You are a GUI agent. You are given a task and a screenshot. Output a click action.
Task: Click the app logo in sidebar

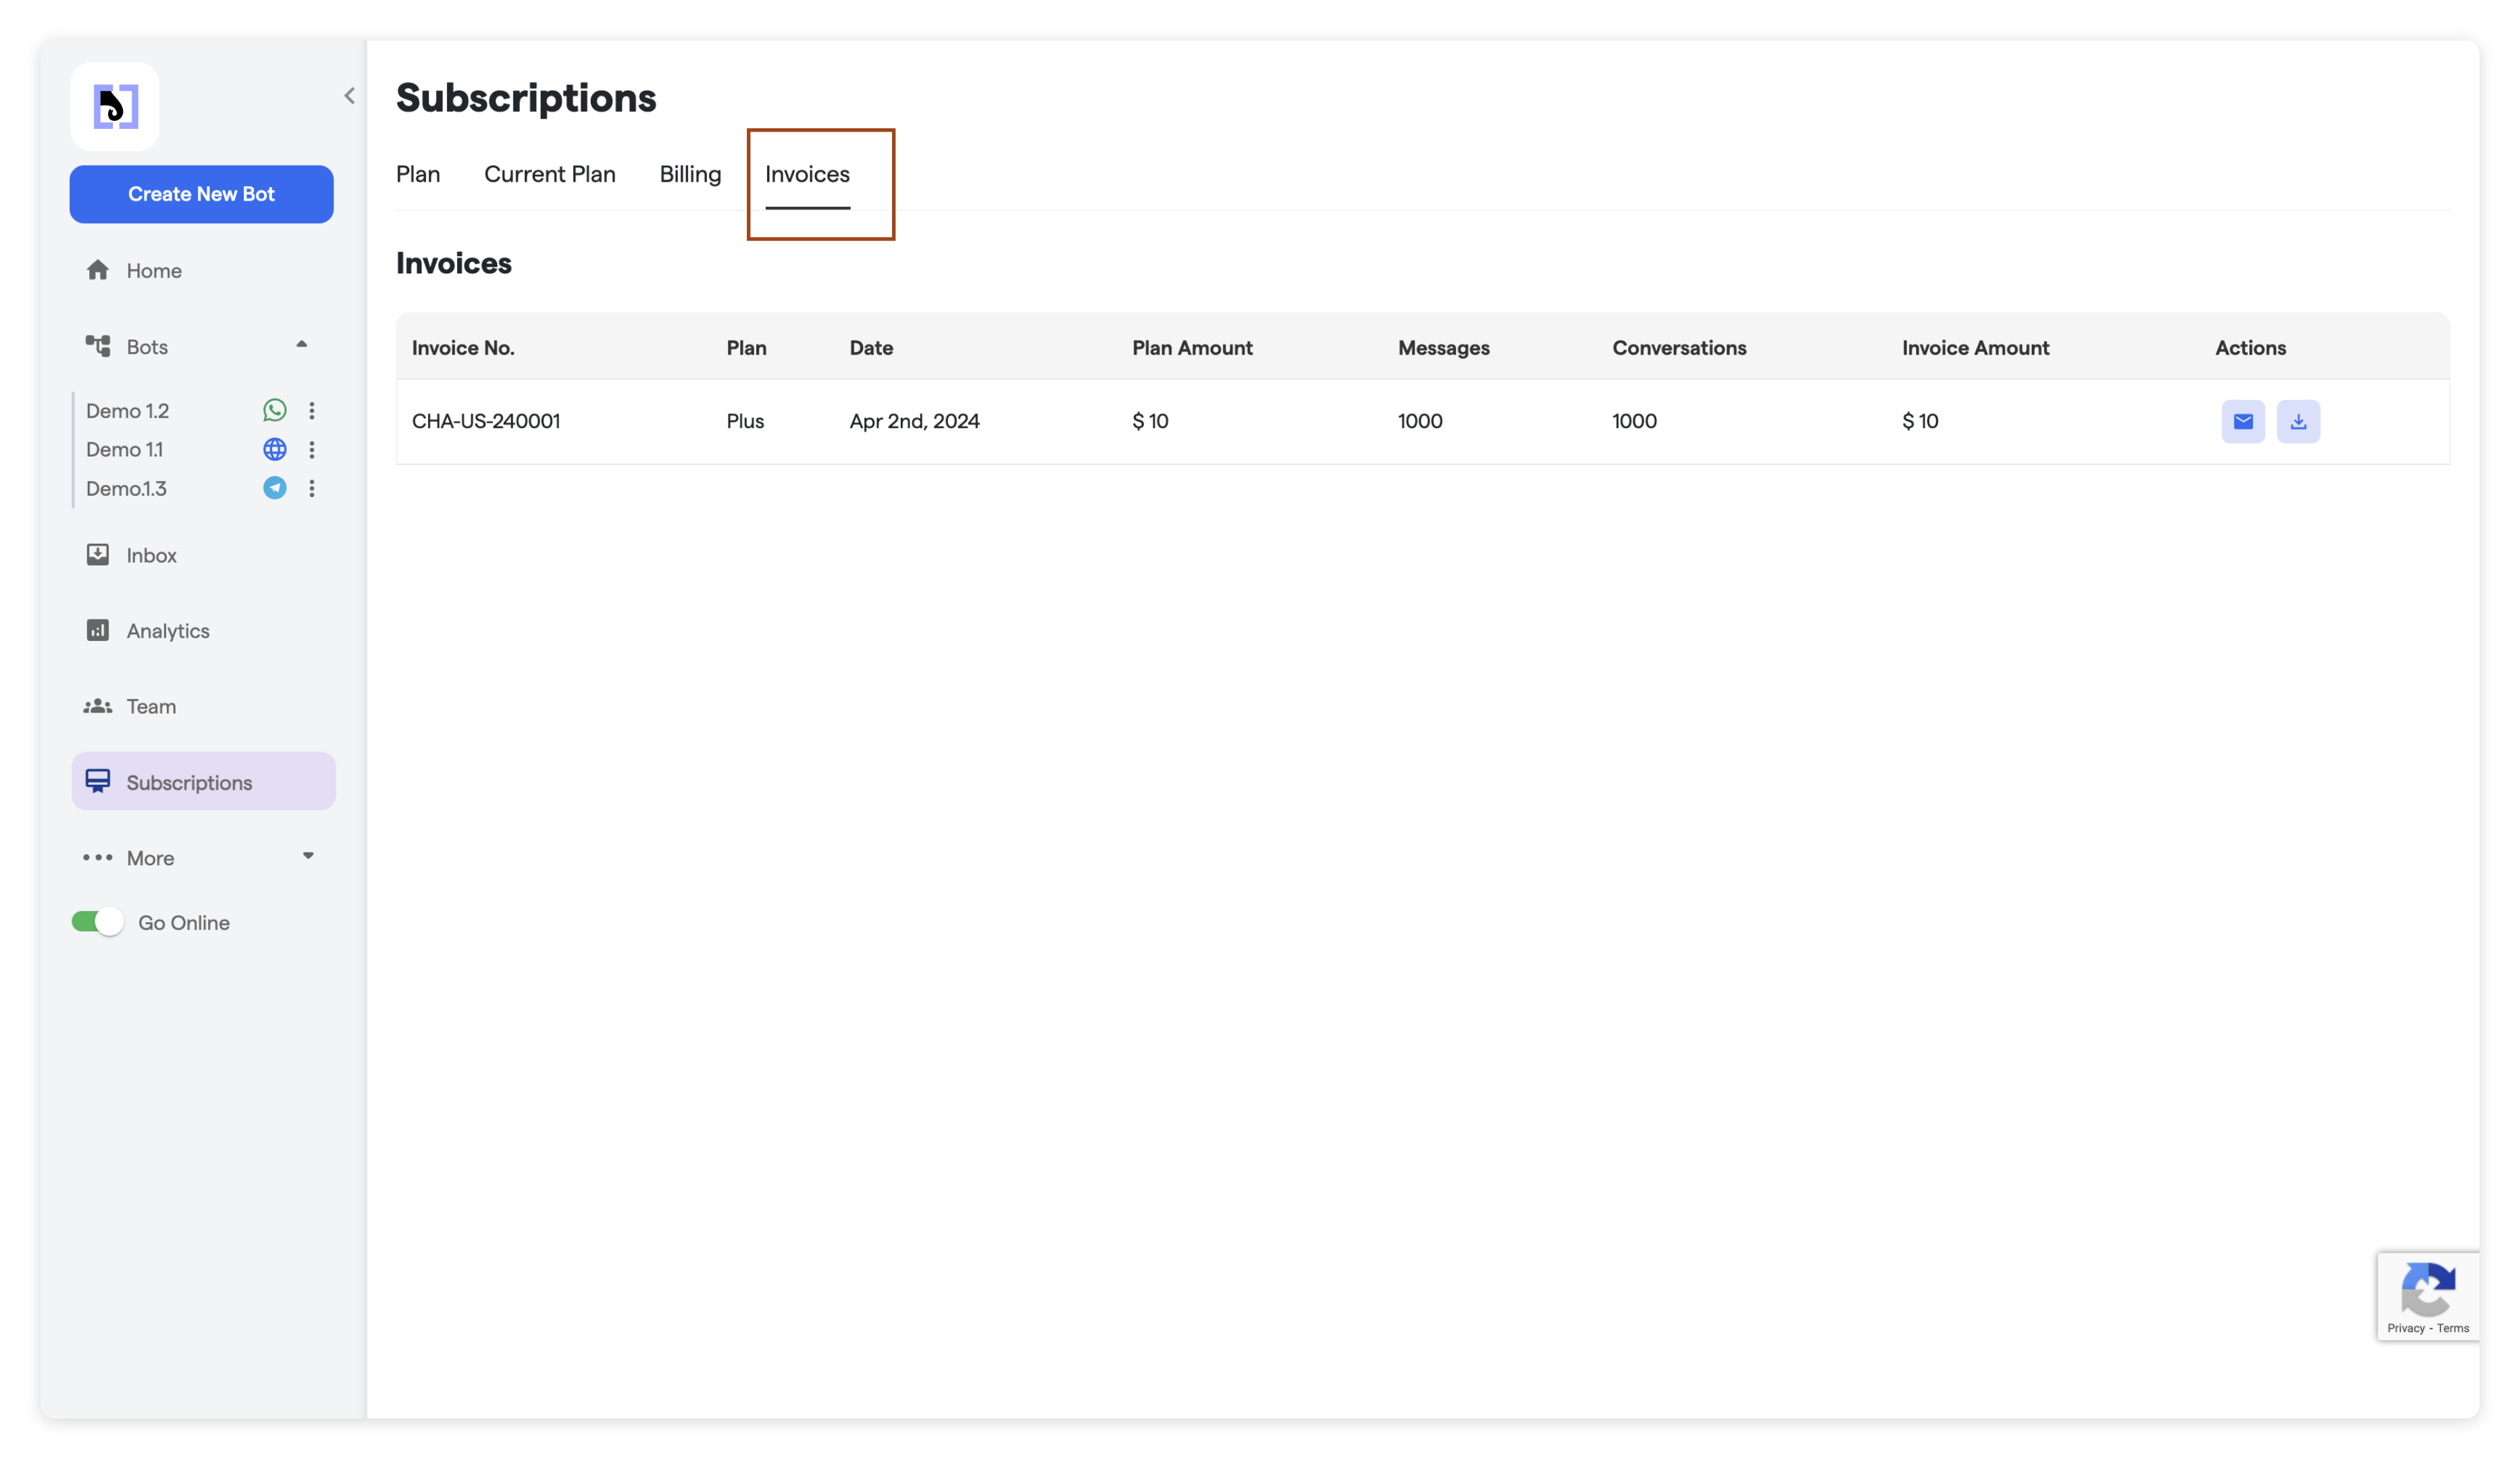tap(115, 106)
